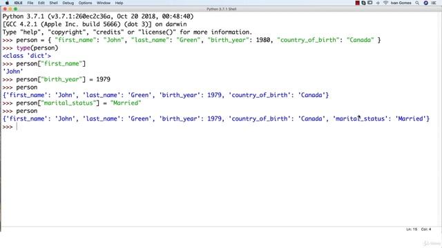This screenshot has height=248, width=442.
Task: Open the Help menu
Action: tap(119, 3)
